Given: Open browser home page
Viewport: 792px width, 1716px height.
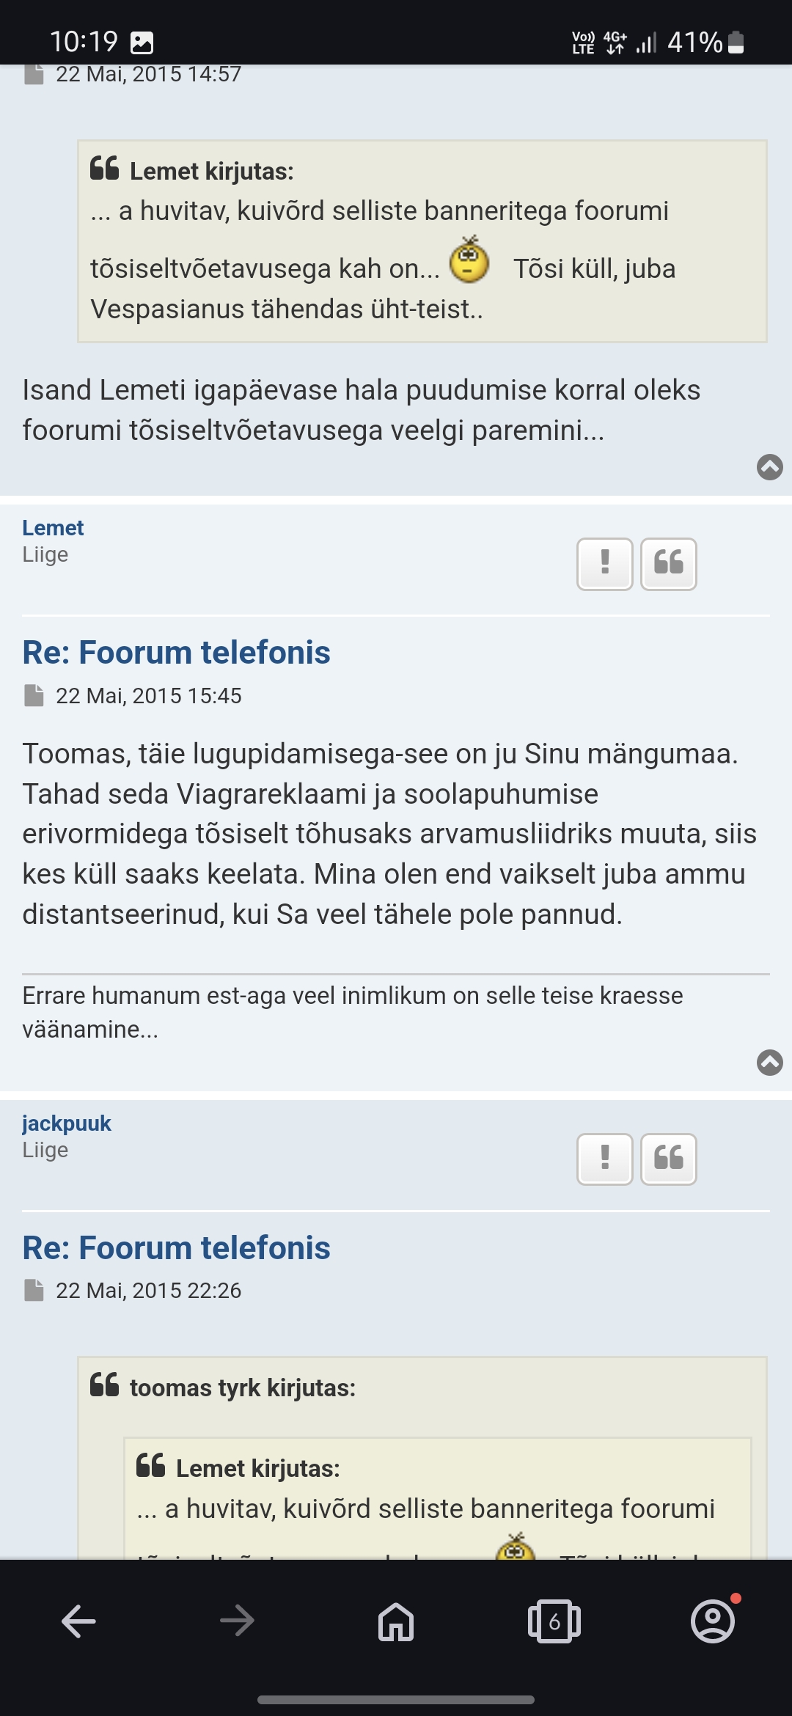Looking at the screenshot, I should point(396,1621).
